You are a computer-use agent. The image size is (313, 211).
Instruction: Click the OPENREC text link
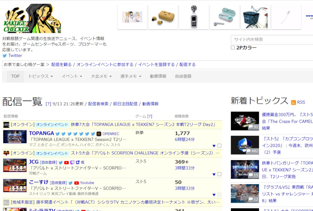111,134
